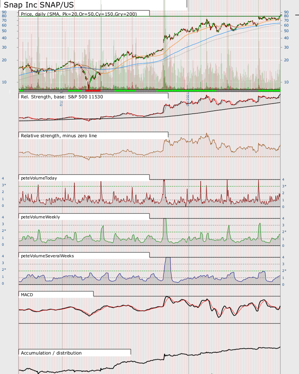Click the "20" tick on the price chart right axis
Image resolution: width=299 pixels, height=374 pixels.
[286, 60]
